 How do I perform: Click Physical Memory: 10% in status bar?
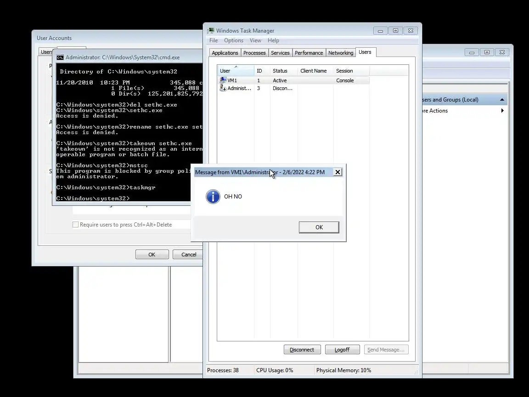[343, 370]
